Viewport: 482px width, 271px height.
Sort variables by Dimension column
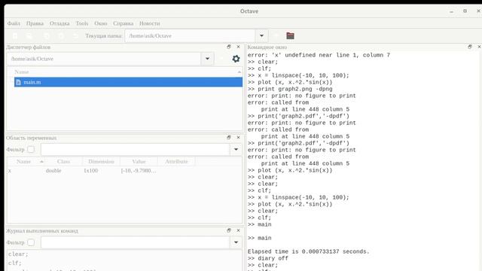pos(101,161)
